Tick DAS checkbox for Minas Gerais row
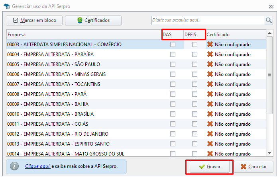This screenshot has width=277, height=177. coord(173,74)
